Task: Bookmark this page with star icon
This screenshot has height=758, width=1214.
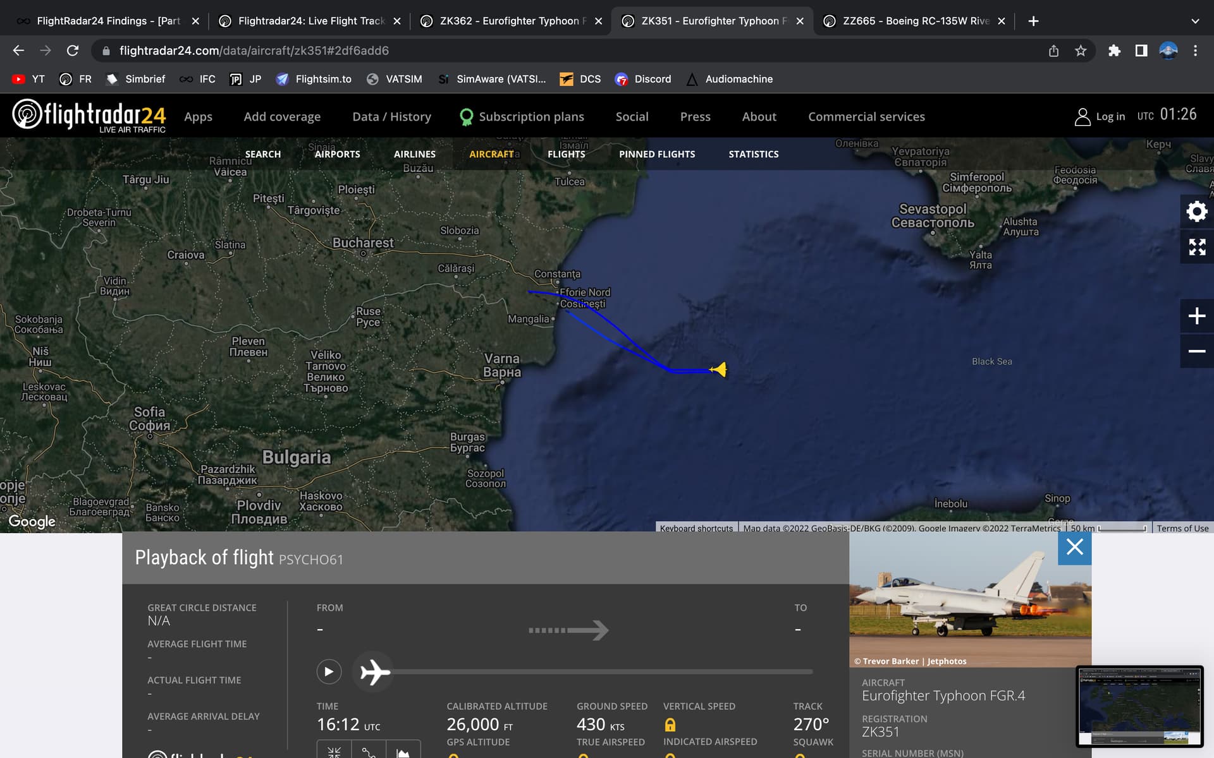Action: (x=1081, y=51)
